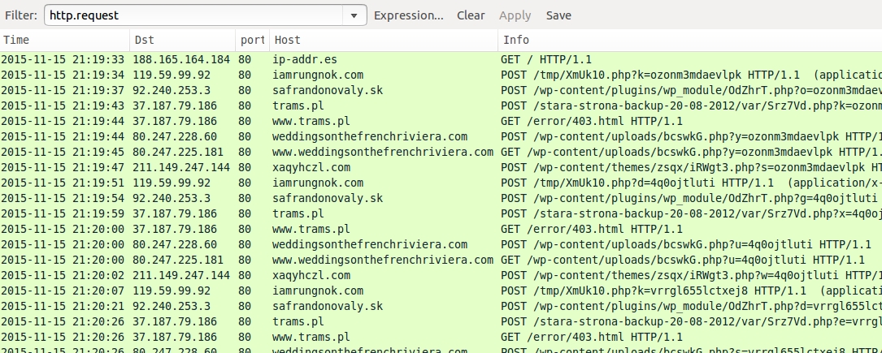Save the current filter
Viewport: 882px width, 353px height.
tap(558, 15)
